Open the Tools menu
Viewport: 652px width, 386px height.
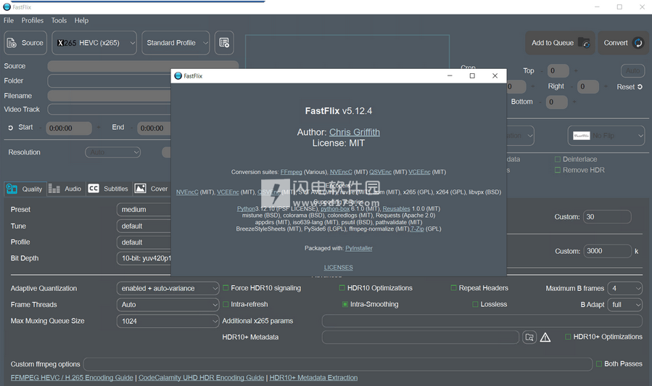pyautogui.click(x=59, y=20)
